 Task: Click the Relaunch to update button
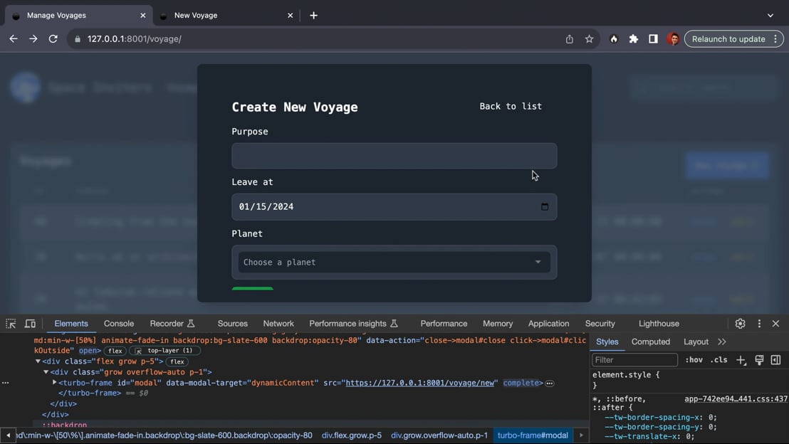(728, 39)
